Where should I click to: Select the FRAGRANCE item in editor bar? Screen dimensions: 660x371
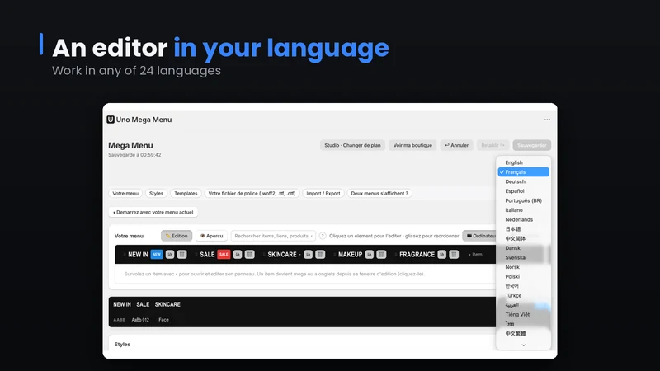coord(417,255)
